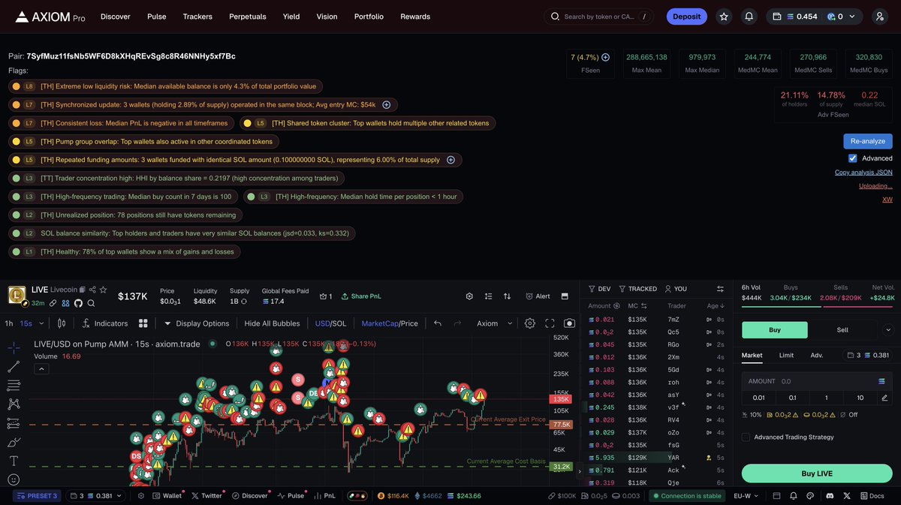
Task: Take chart snapshot with camera icon
Action: (x=569, y=323)
